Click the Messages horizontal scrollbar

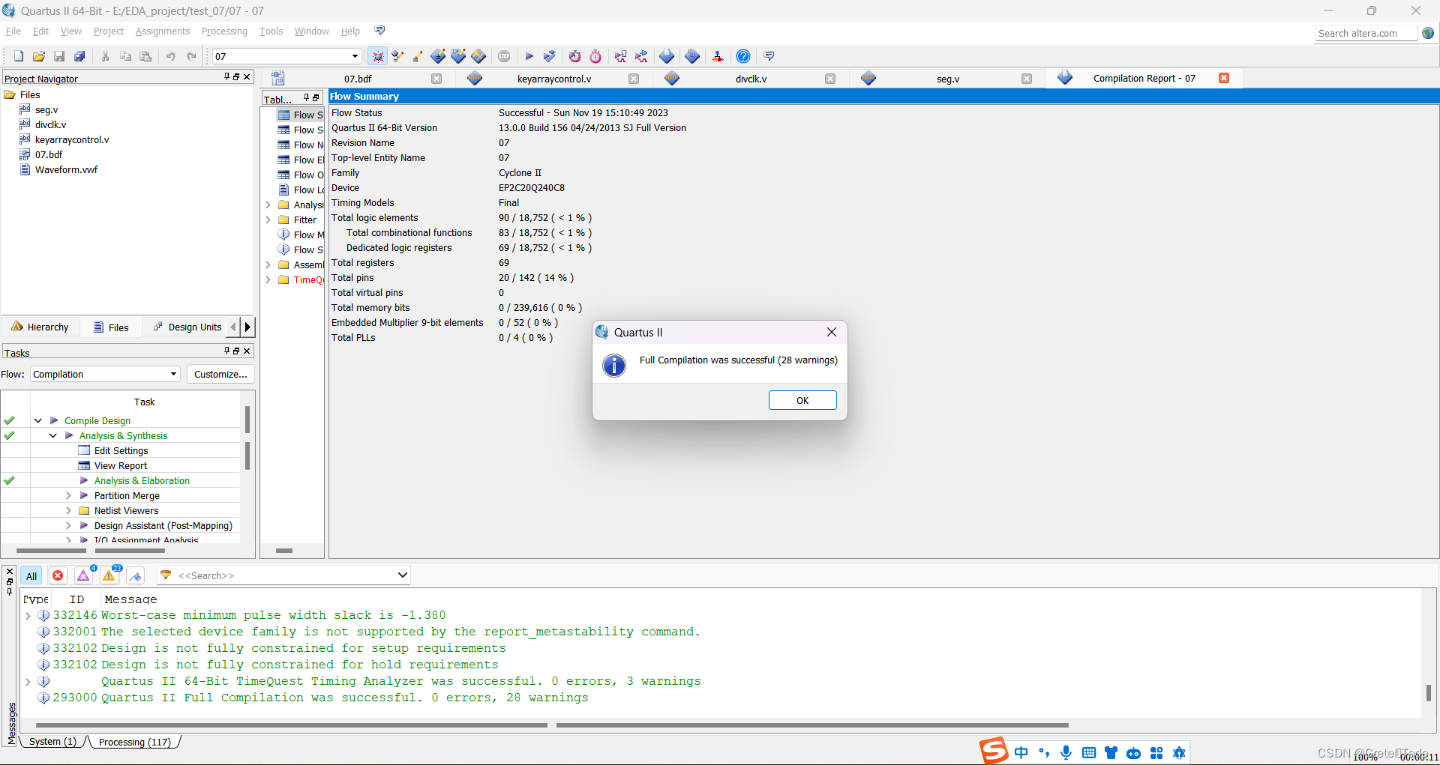tap(552, 725)
